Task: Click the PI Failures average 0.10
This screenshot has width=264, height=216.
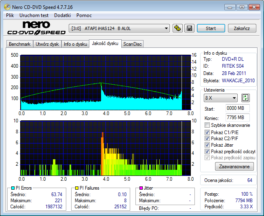Action: click(122, 195)
